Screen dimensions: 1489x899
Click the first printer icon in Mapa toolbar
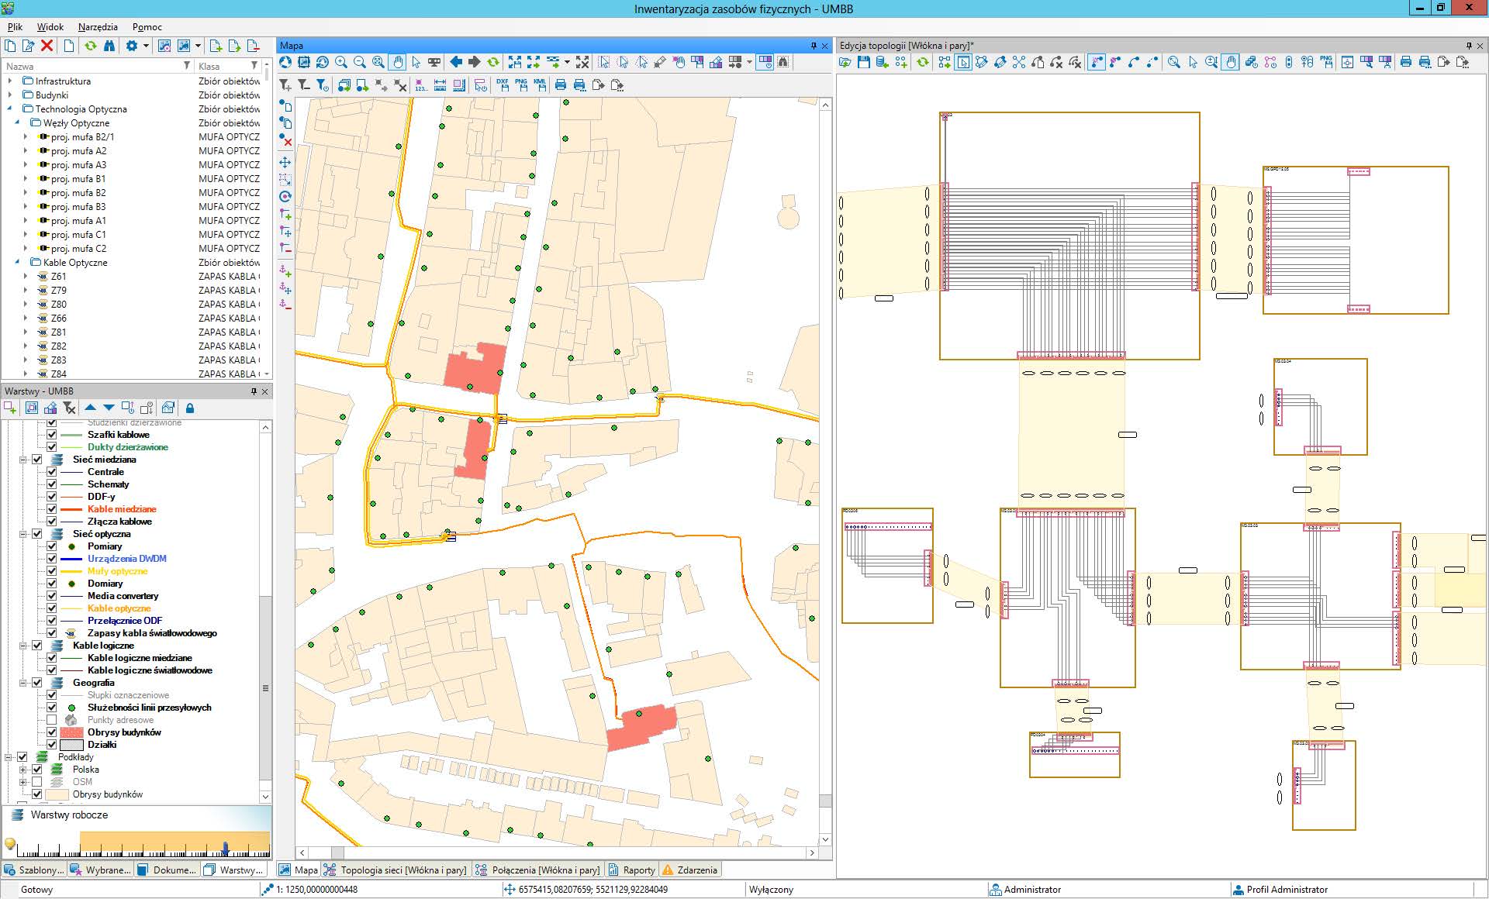click(561, 85)
